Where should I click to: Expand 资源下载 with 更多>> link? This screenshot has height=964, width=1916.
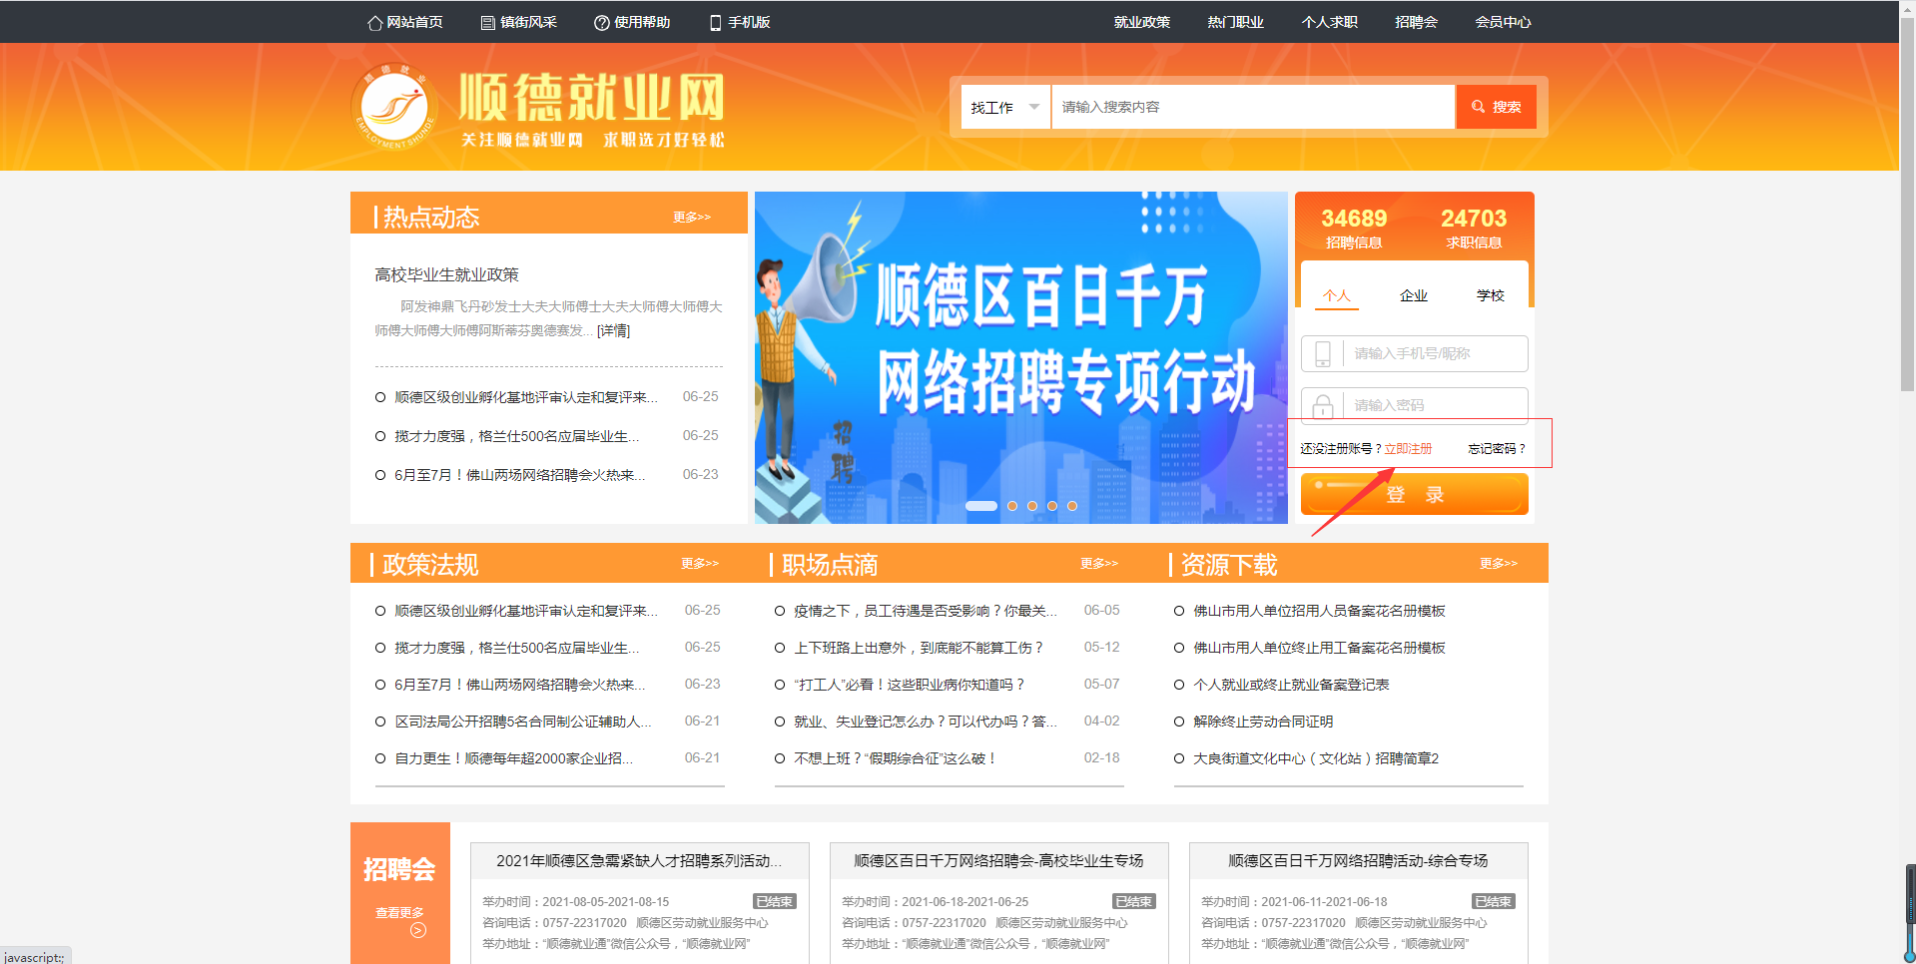[x=1498, y=564]
